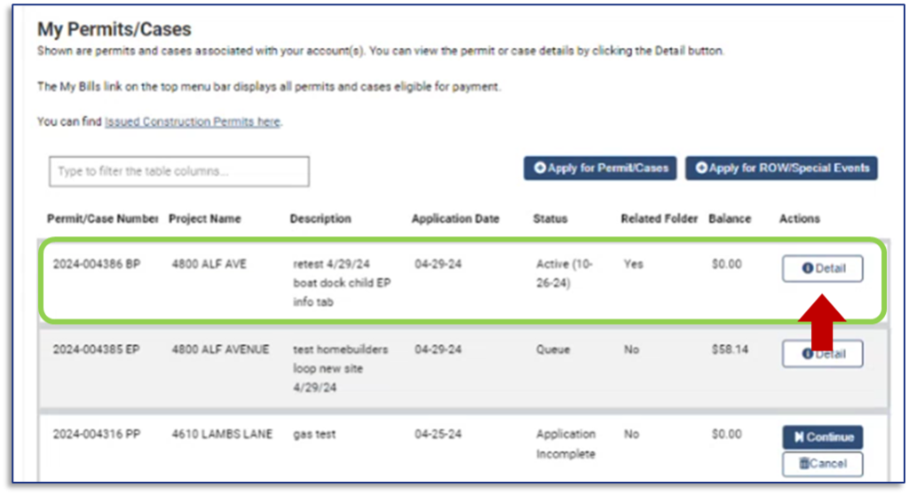Focus the table filter text box
This screenshot has height=495, width=909.
(178, 171)
